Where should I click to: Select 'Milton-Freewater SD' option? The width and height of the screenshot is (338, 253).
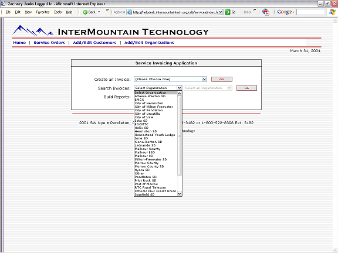(x=156, y=159)
